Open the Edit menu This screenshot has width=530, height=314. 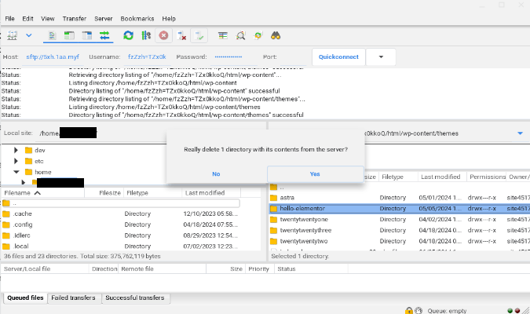point(27,19)
